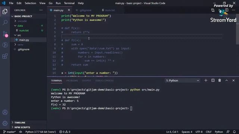Open the Run menu
Image resolution: width=239 pixels, height=134 pixels.
tap(58, 3)
